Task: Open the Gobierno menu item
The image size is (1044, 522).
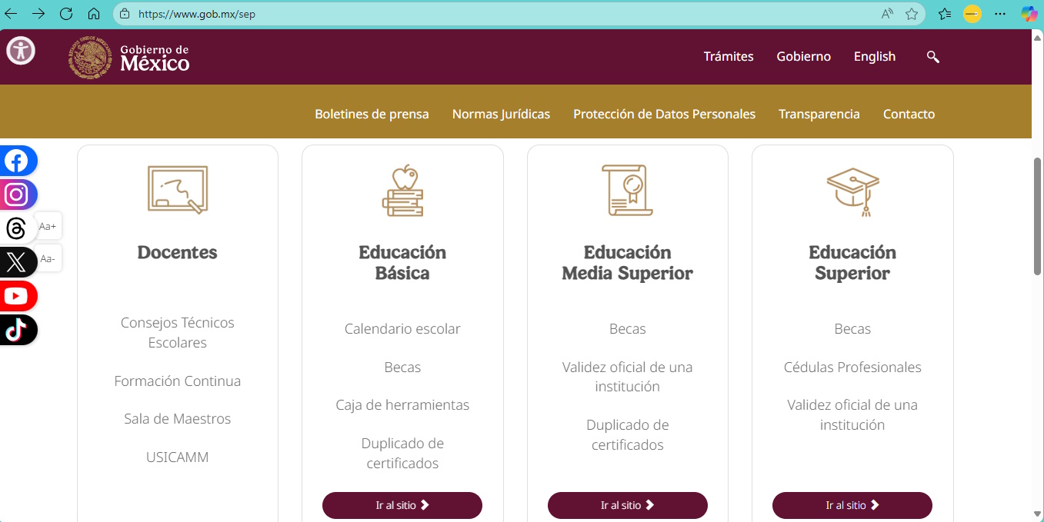Action: pyautogui.click(x=803, y=57)
